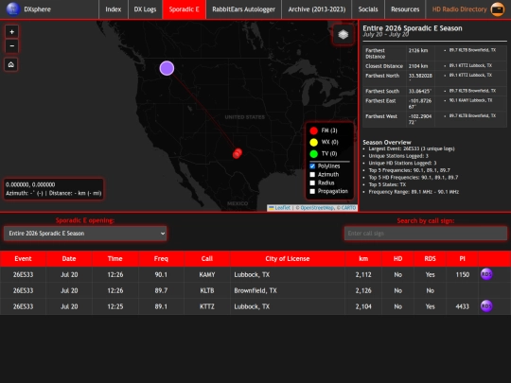This screenshot has height=383, width=511.
Task: Sort table by Call column
Action: click(x=207, y=258)
